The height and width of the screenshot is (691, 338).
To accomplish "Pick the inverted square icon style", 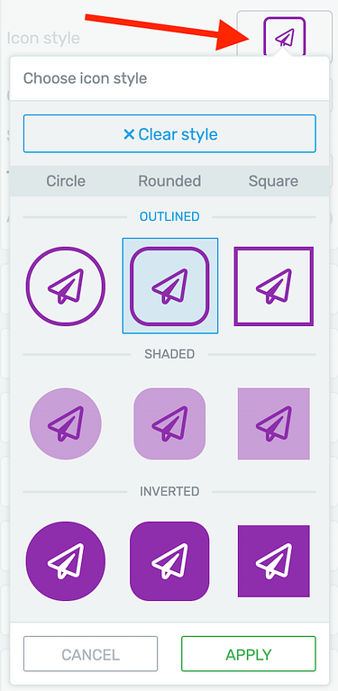I will point(274,561).
